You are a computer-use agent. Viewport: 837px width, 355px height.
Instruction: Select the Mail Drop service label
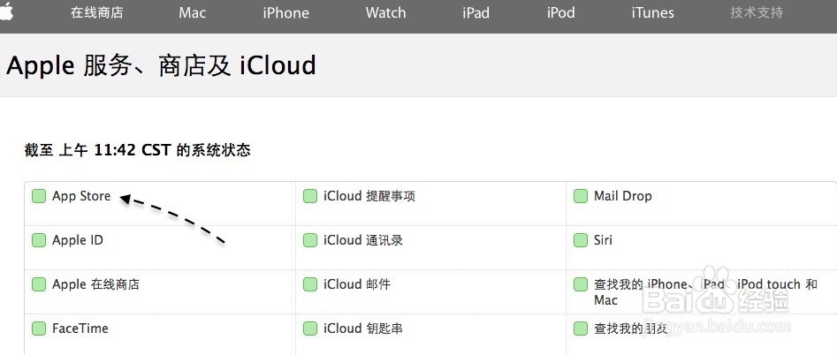(x=623, y=196)
